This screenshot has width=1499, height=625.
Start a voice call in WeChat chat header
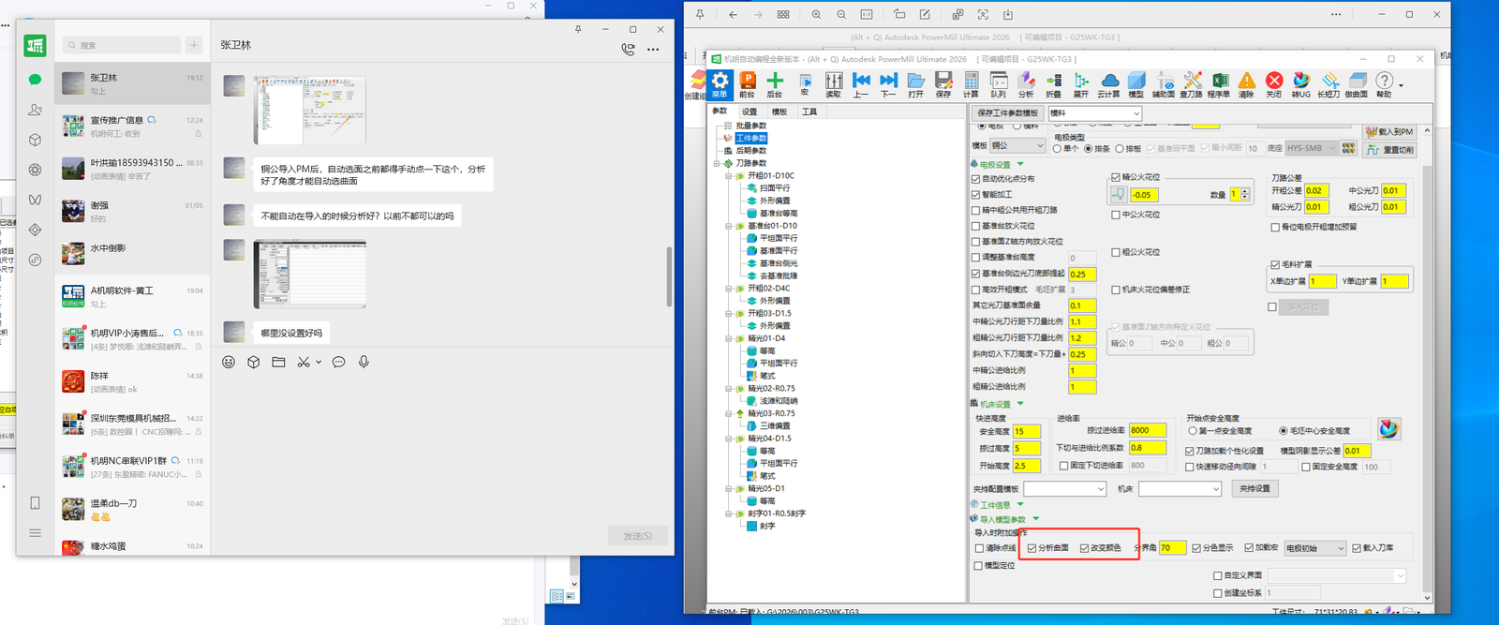[x=628, y=49]
